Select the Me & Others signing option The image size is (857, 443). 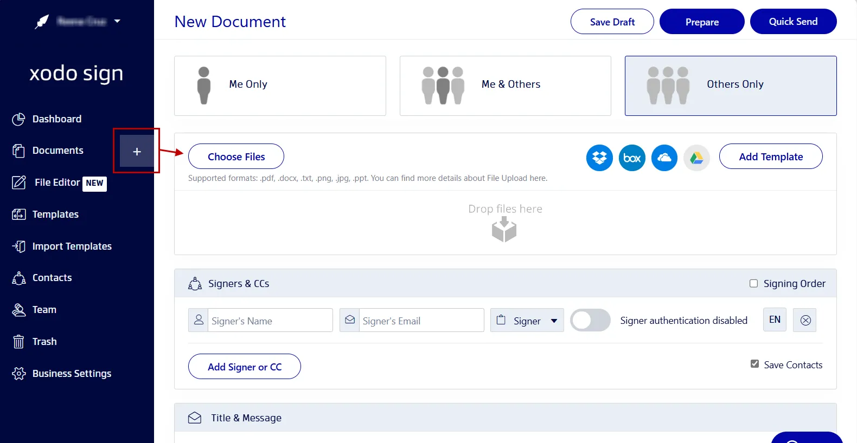tap(506, 86)
